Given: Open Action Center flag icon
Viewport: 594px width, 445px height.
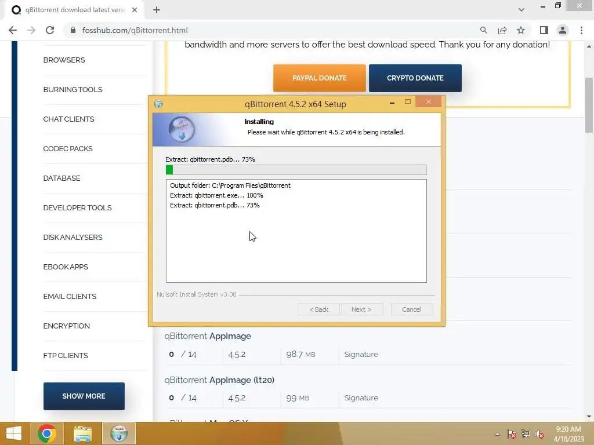Looking at the screenshot, I should click(512, 434).
